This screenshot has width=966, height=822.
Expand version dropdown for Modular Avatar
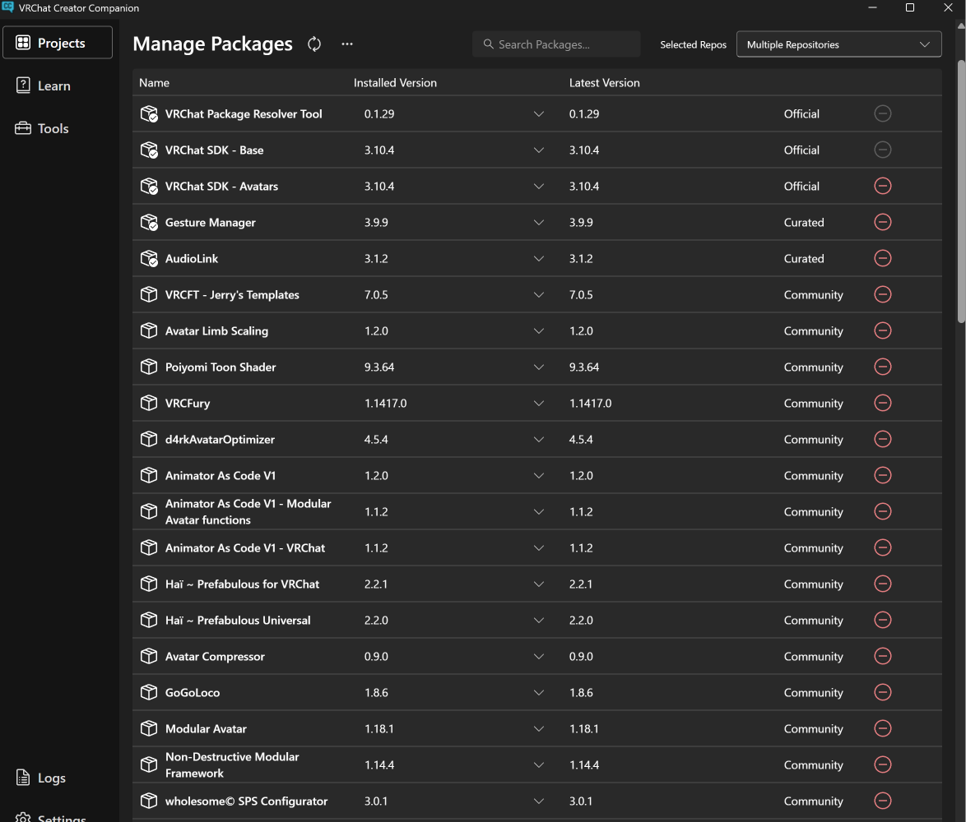click(x=539, y=728)
